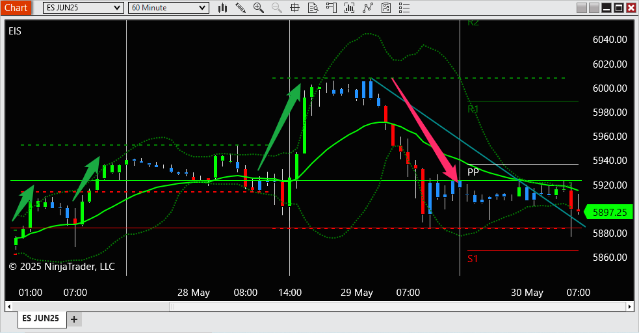This screenshot has height=333, width=639.
Task: Click the 6000.00 price axis label
Action: tap(610, 88)
